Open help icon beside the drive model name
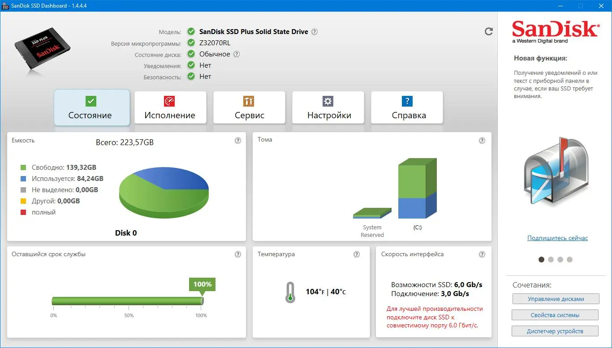The image size is (612, 348). click(x=315, y=32)
